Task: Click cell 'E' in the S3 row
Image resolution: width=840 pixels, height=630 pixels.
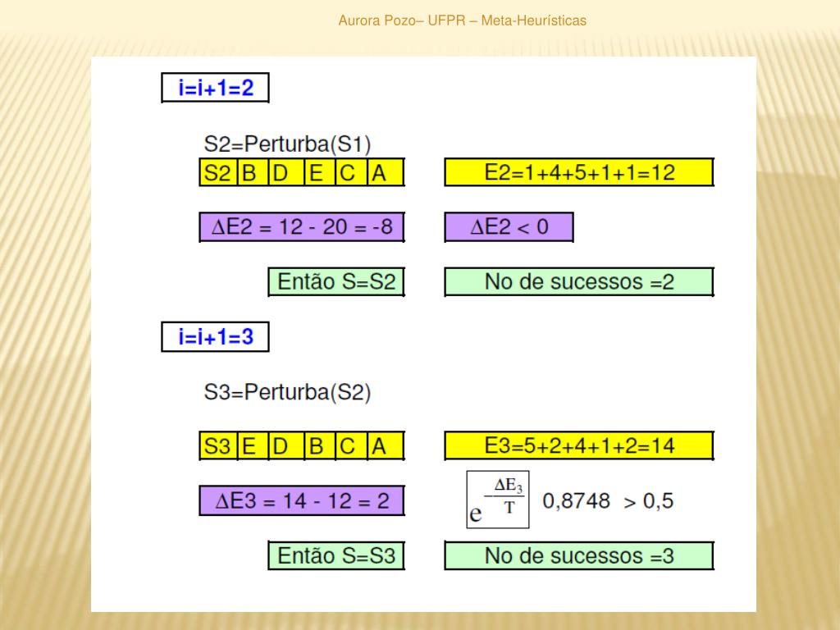Action: point(253,445)
